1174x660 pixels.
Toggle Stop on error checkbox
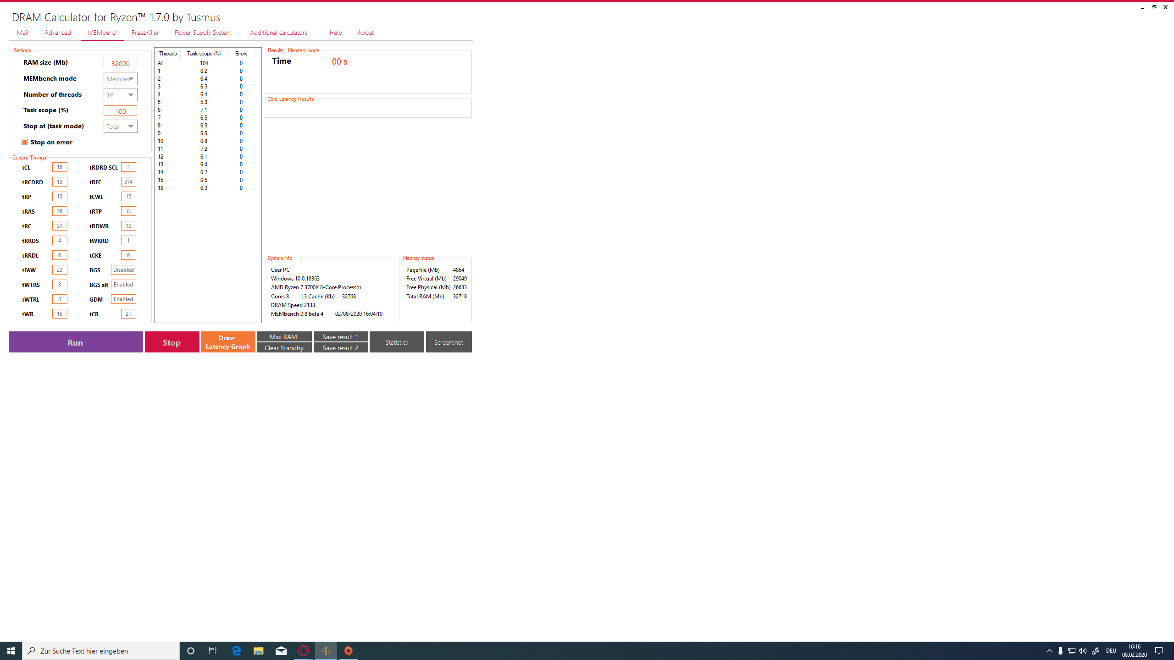[x=25, y=142]
